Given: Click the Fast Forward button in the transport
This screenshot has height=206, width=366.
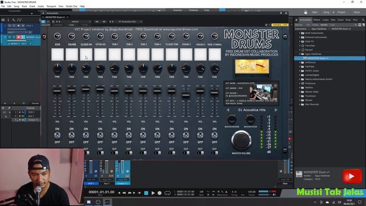Looking at the screenshot, I should 130,193.
